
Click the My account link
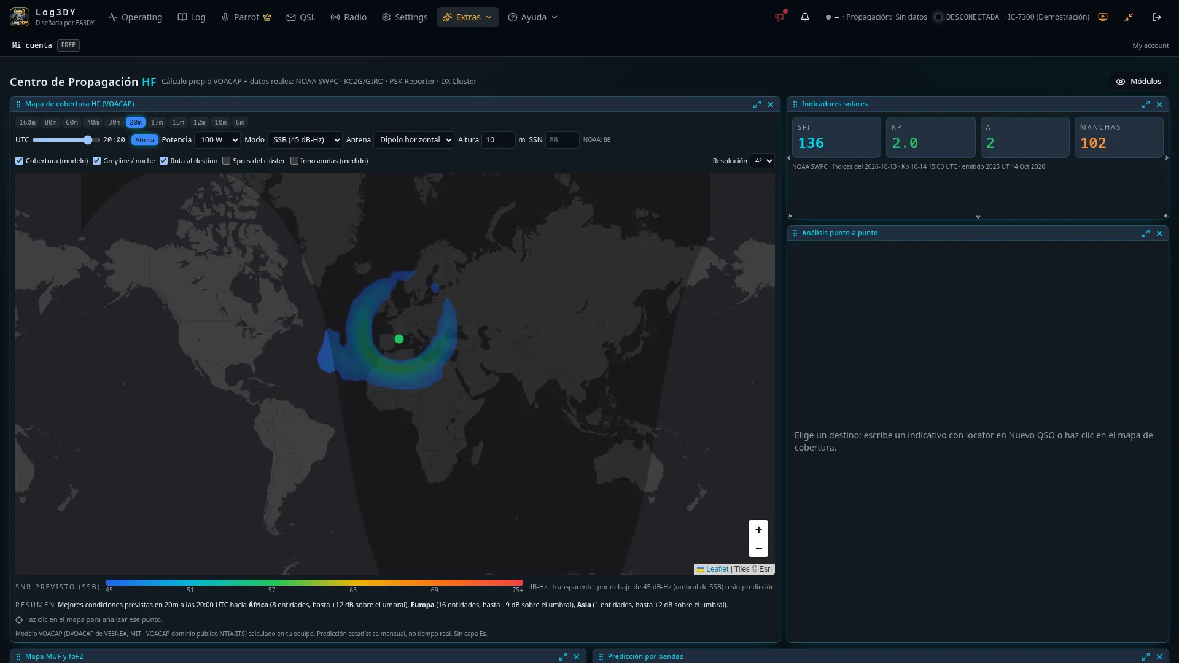pyautogui.click(x=1151, y=45)
